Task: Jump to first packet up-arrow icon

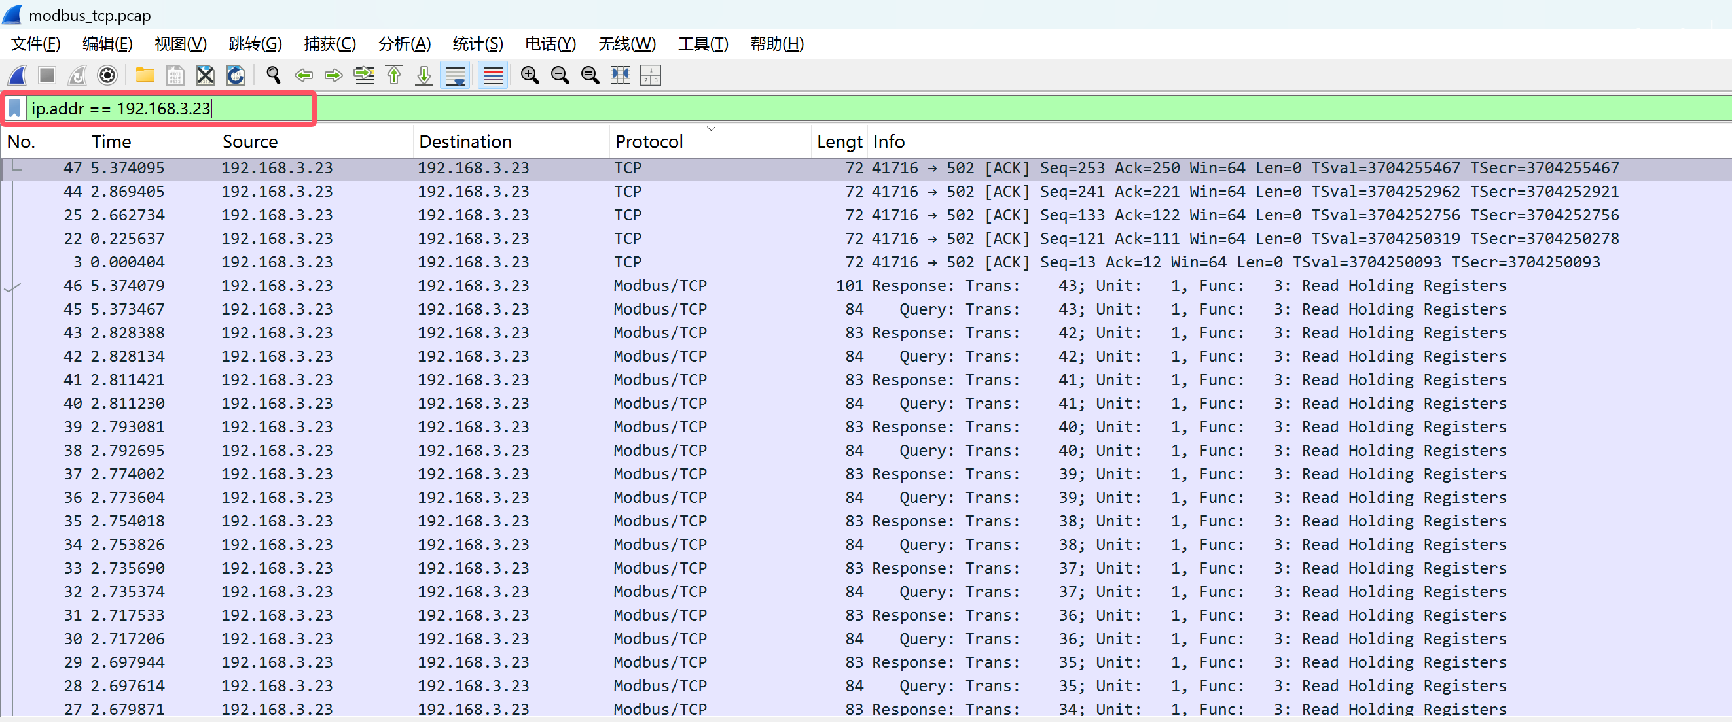Action: coord(394,75)
